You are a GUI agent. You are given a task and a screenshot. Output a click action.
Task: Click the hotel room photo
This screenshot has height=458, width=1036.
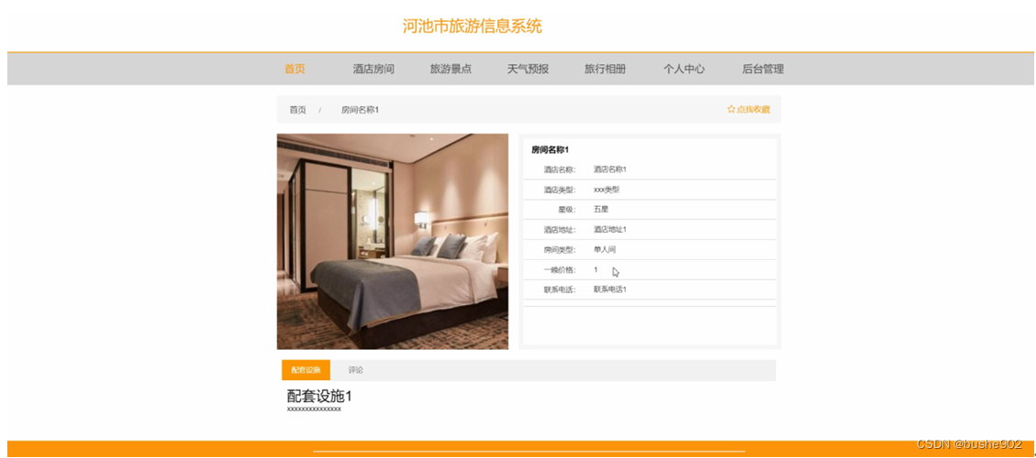pos(393,242)
